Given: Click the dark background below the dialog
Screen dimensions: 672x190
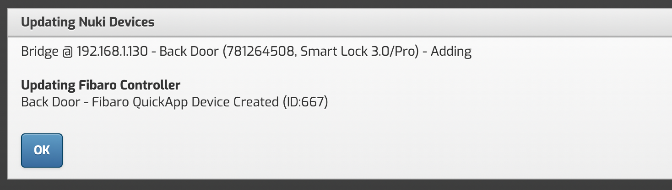Looking at the screenshot, I should (336, 185).
